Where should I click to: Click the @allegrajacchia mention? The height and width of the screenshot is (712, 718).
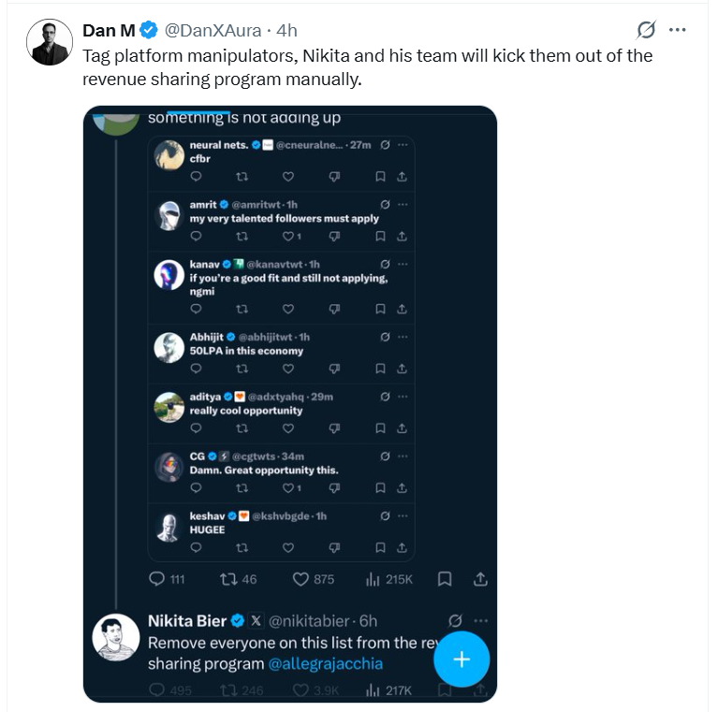326,663
